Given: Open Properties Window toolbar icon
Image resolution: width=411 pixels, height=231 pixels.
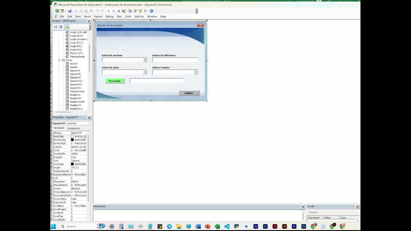Looking at the screenshot, I should [135, 11].
